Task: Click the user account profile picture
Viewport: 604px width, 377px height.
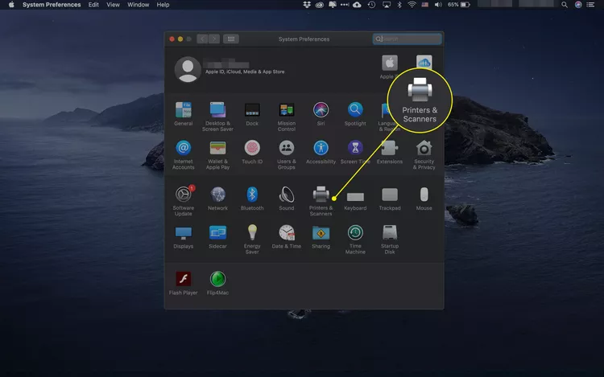Action: pyautogui.click(x=188, y=69)
